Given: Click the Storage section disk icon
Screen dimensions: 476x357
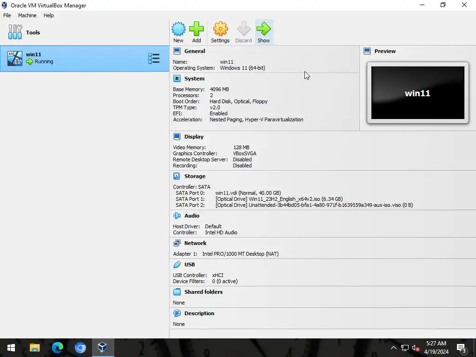Looking at the screenshot, I should (x=177, y=176).
